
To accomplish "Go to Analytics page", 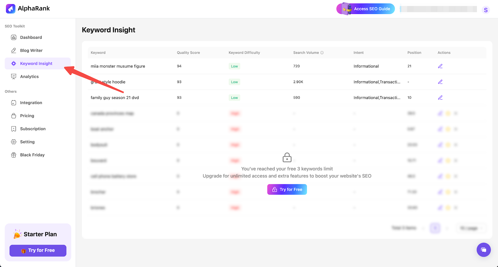I will click(38, 77).
